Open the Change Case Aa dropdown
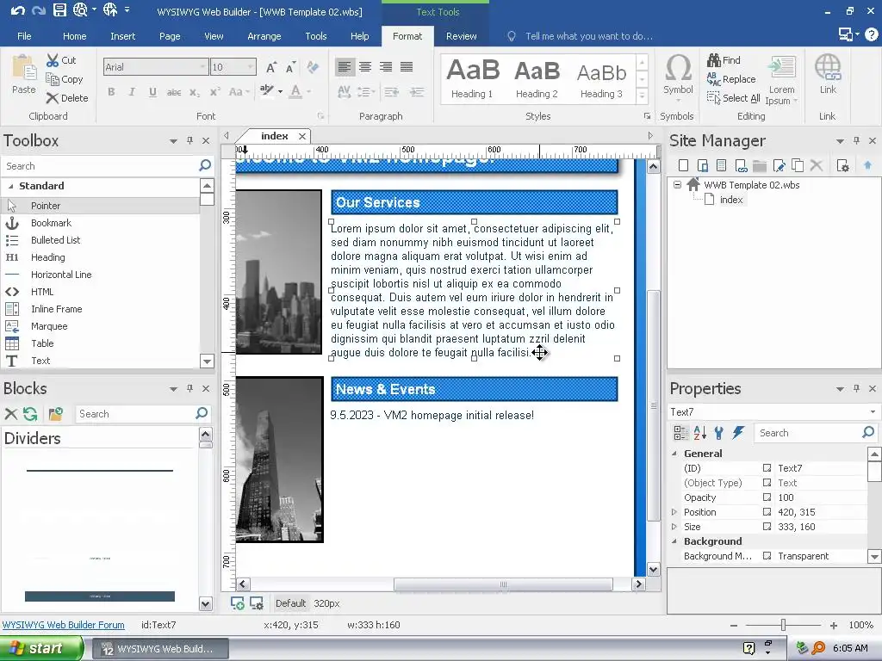 tap(239, 91)
